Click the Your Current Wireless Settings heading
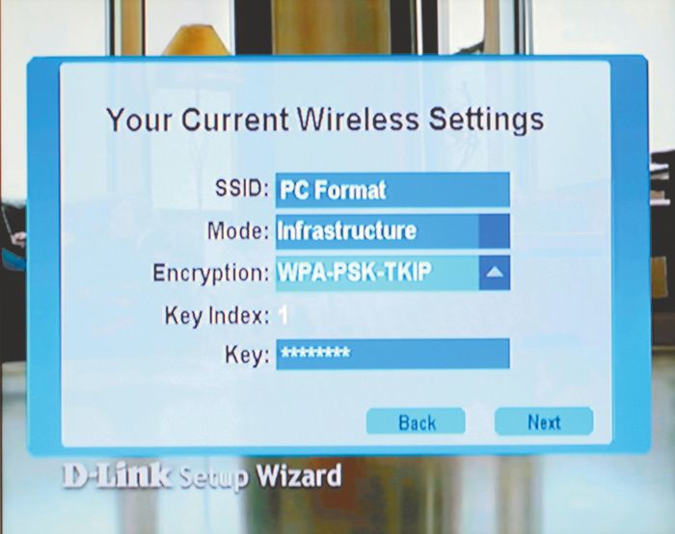675x534 pixels. (x=325, y=120)
